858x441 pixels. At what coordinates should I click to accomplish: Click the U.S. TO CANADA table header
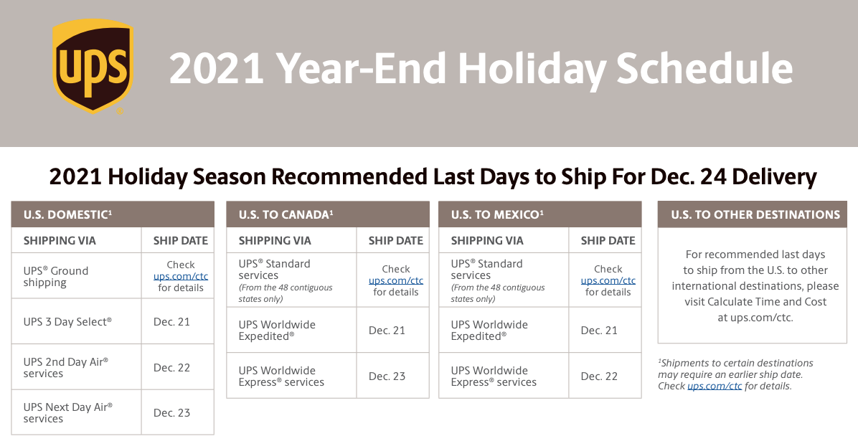click(x=328, y=214)
